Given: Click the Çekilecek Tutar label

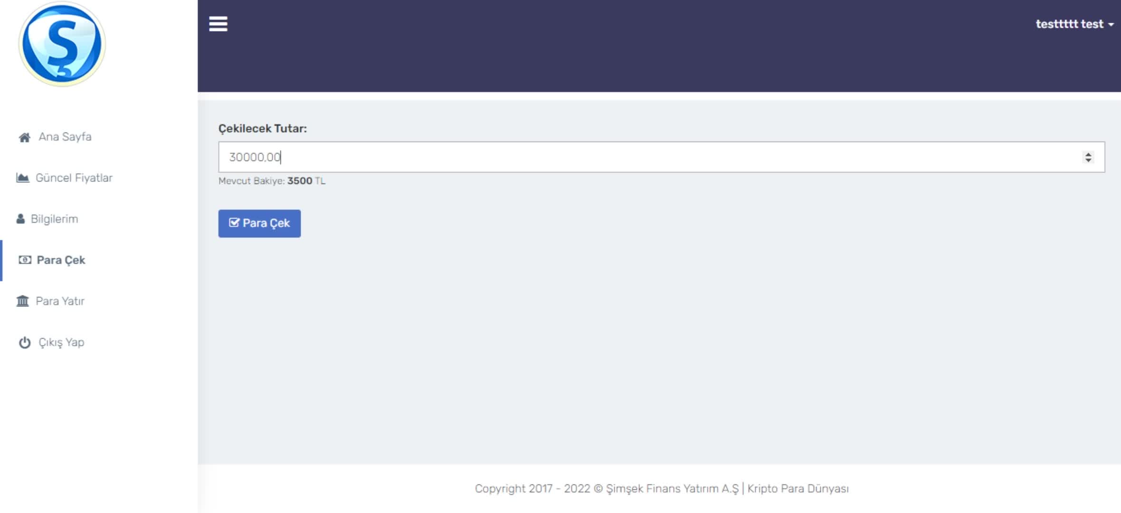Looking at the screenshot, I should click(263, 129).
